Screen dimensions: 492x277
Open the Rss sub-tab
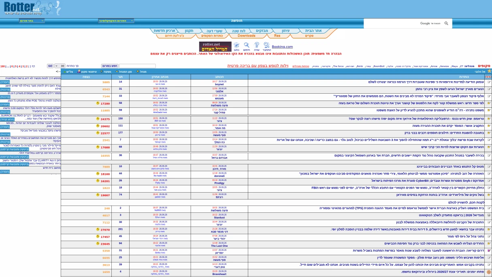point(277,36)
